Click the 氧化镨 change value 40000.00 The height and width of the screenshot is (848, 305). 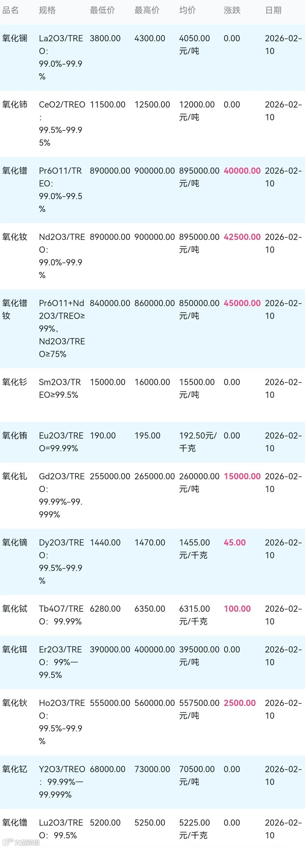242,171
